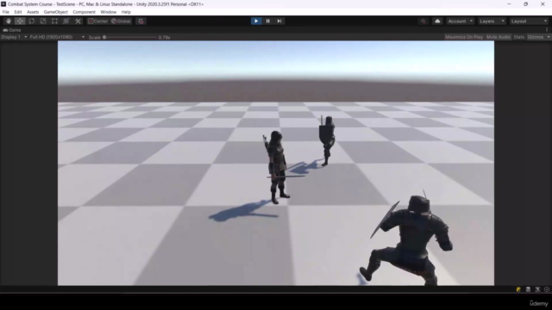The width and height of the screenshot is (552, 310).
Task: Select the Game view tab
Action: pos(12,30)
